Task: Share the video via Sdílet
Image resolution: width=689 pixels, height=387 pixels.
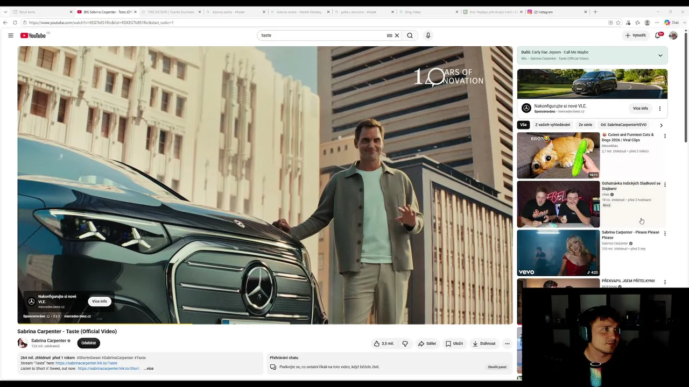Action: click(427, 343)
